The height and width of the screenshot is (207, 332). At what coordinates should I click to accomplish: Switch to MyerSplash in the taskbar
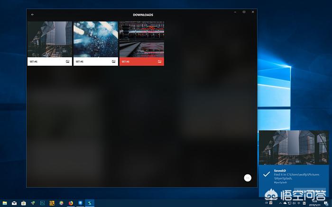tap(90, 203)
